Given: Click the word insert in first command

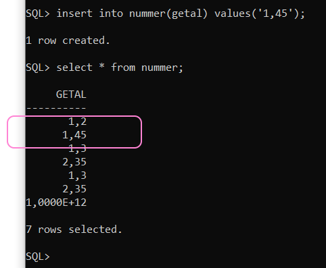Looking at the screenshot, I should click(74, 14).
